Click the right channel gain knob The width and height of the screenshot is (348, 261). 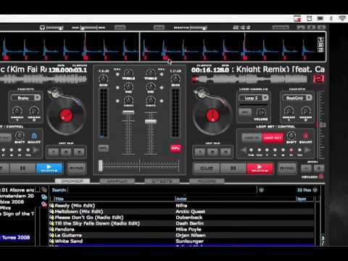click(175, 78)
